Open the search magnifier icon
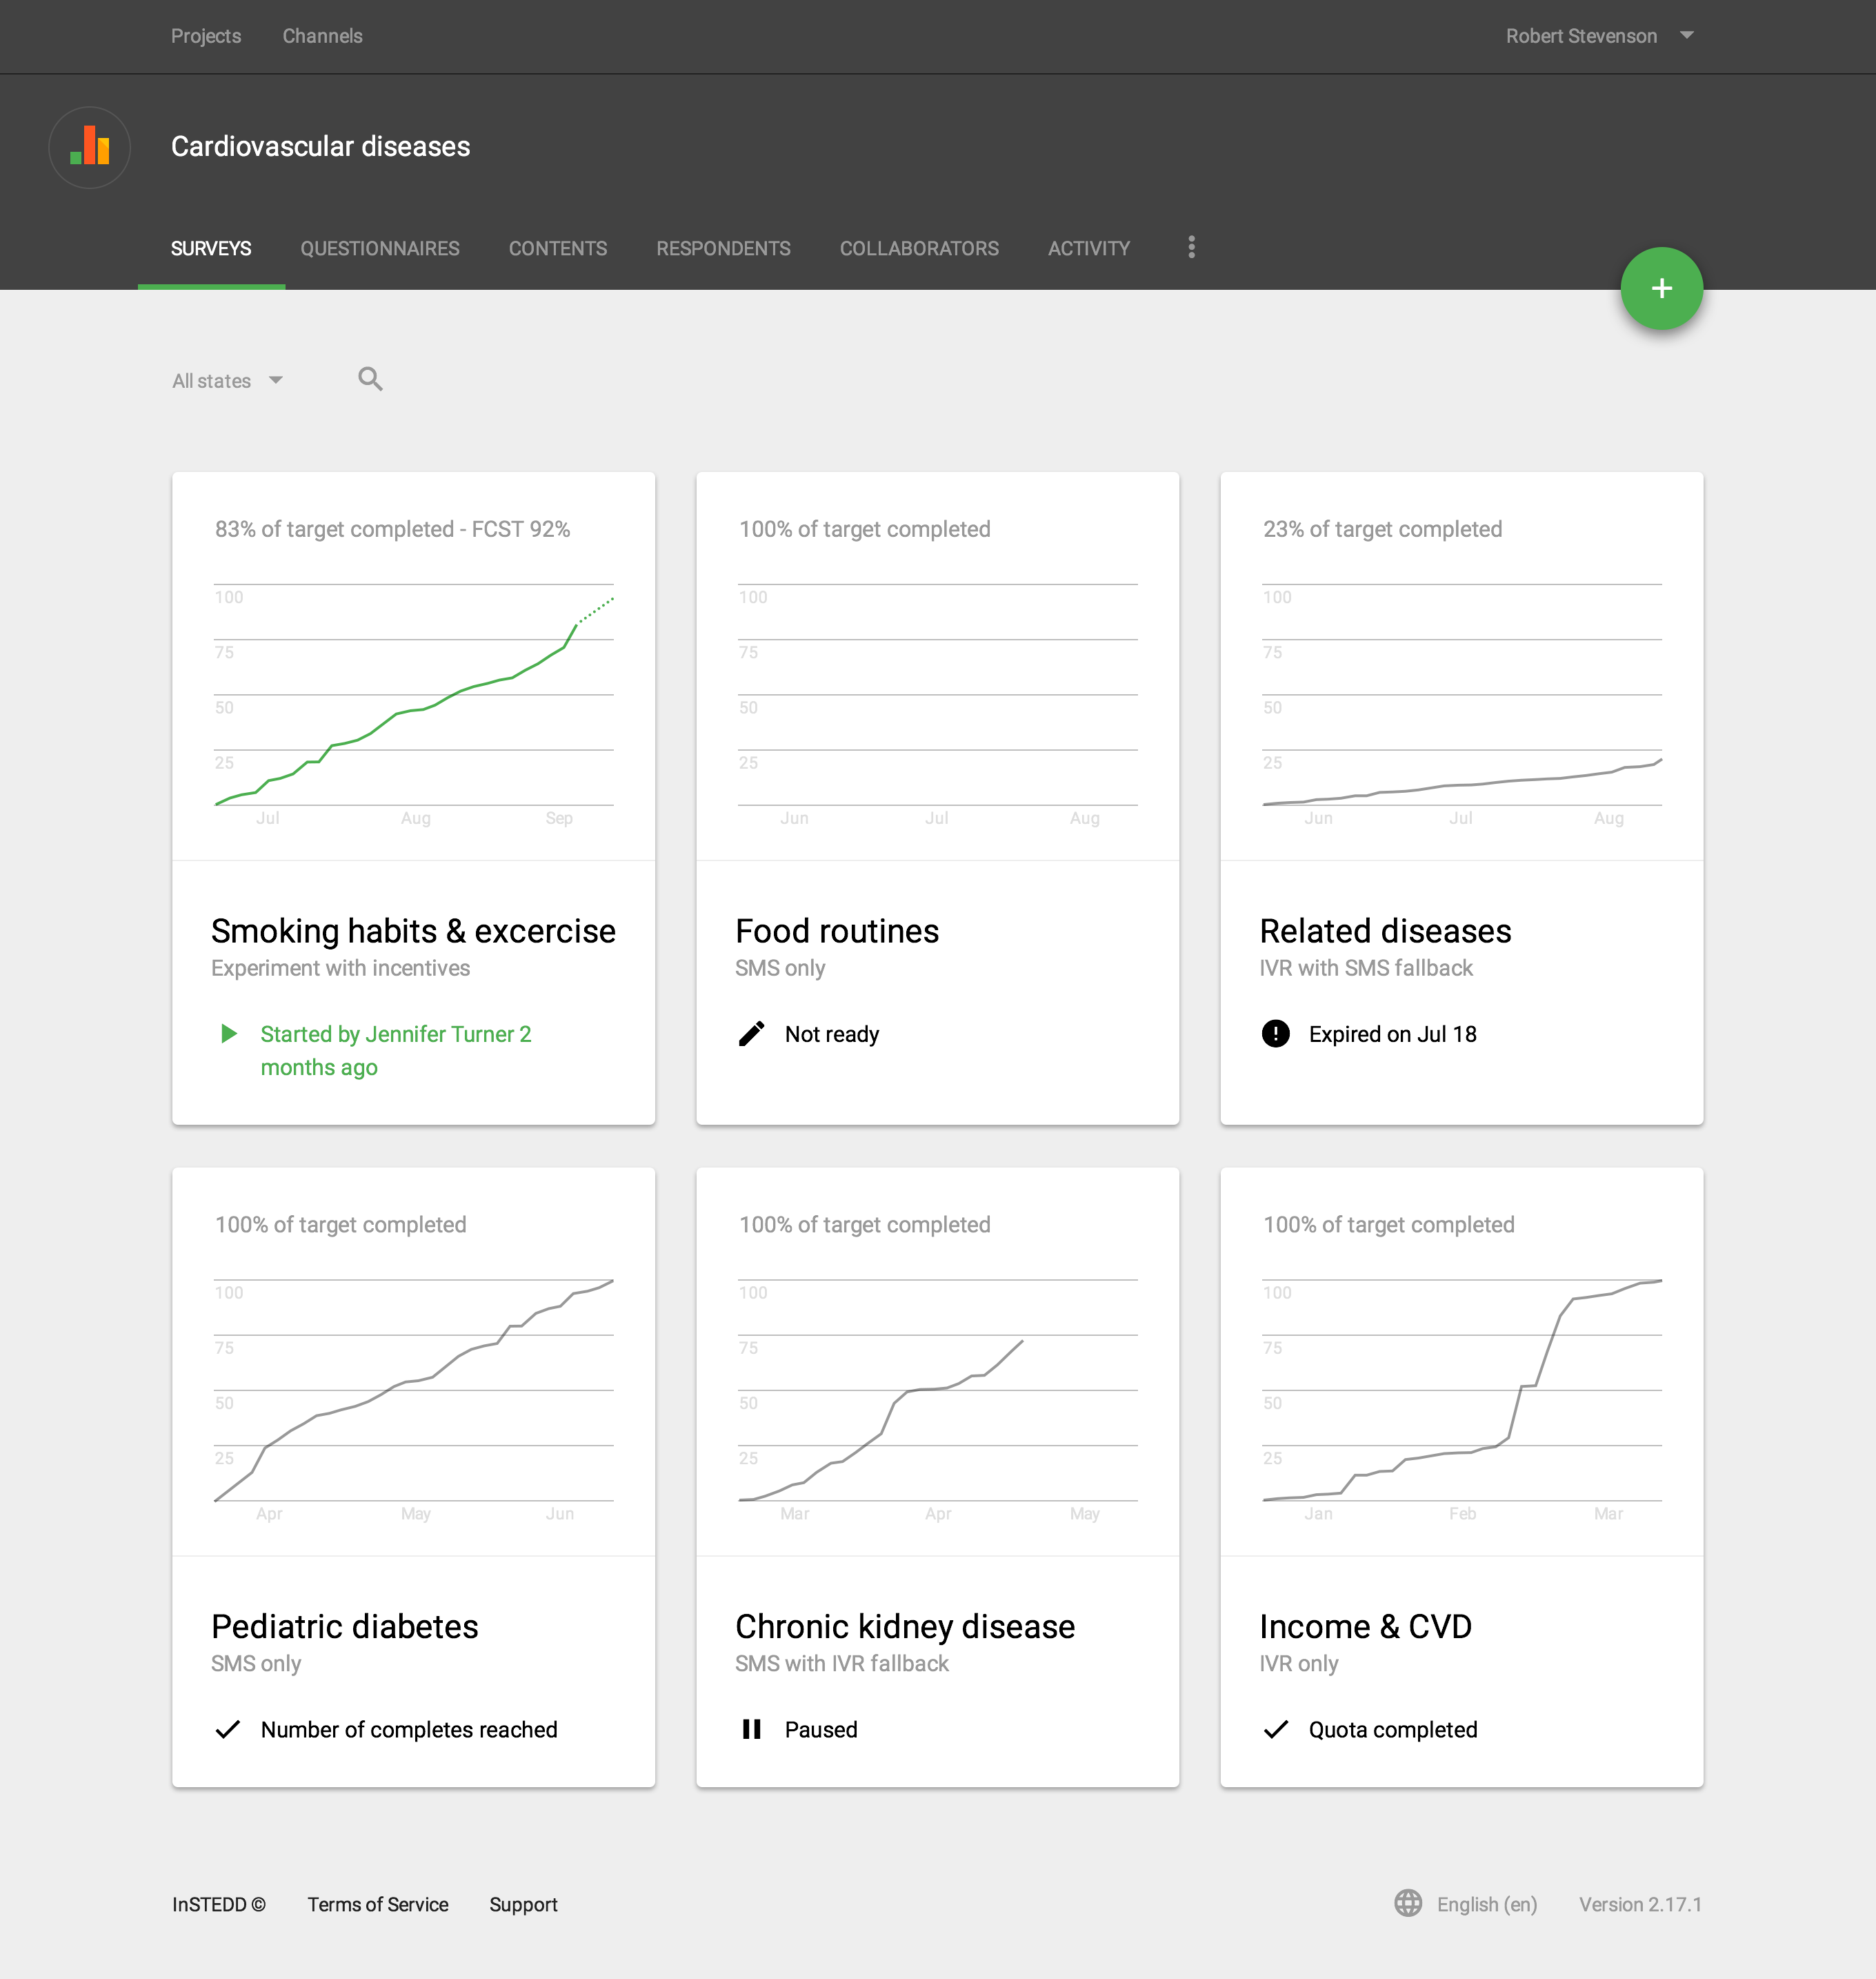 [370, 380]
